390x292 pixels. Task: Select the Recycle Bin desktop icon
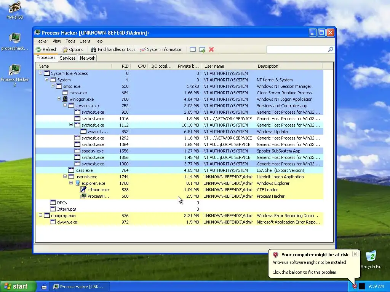coord(371,259)
